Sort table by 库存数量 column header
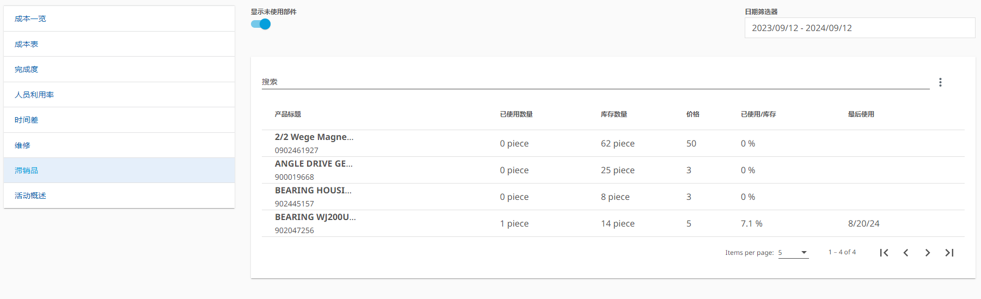Screen dimensions: 981x299 click(x=614, y=114)
